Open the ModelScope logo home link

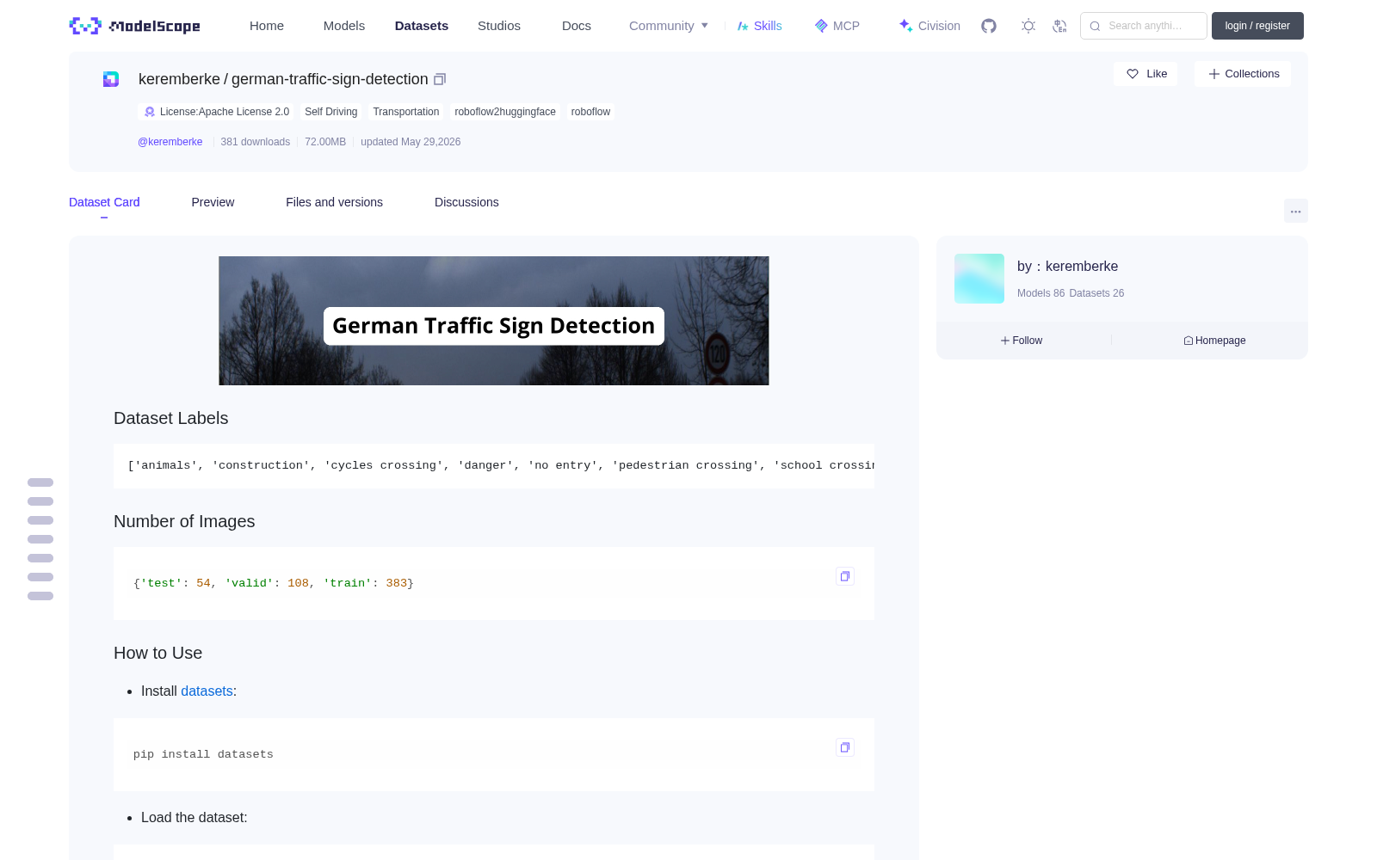pos(135,26)
